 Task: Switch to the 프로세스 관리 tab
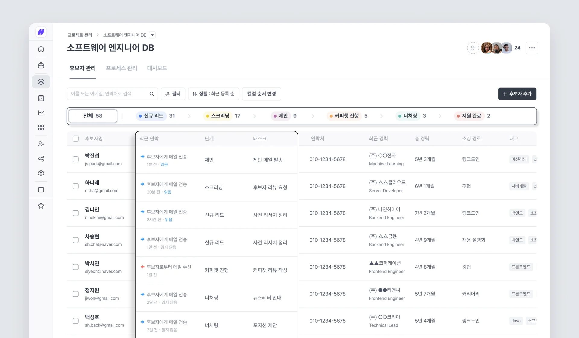[x=121, y=68]
